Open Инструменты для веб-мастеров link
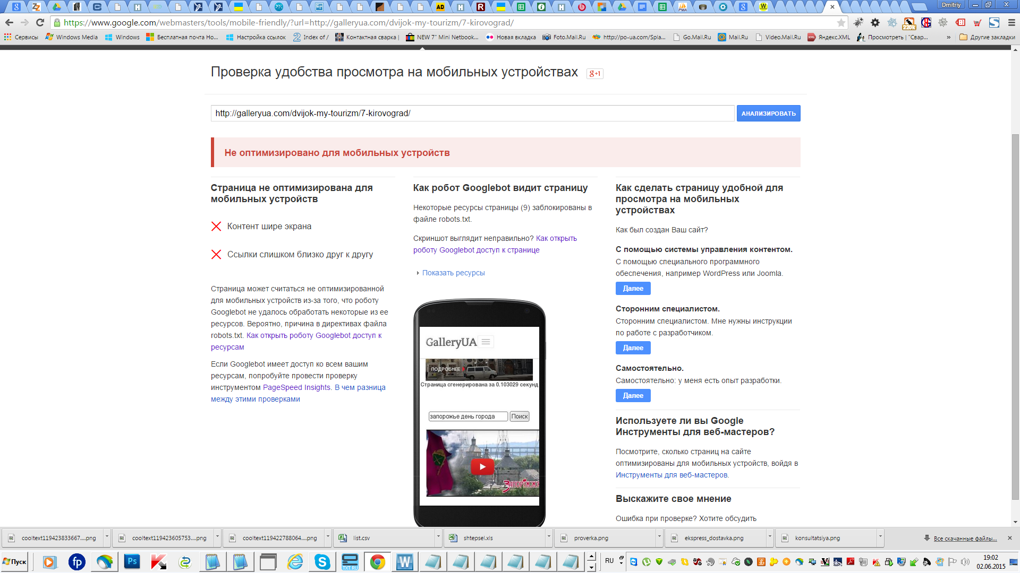Viewport: 1020px width, 573px height. [x=671, y=475]
